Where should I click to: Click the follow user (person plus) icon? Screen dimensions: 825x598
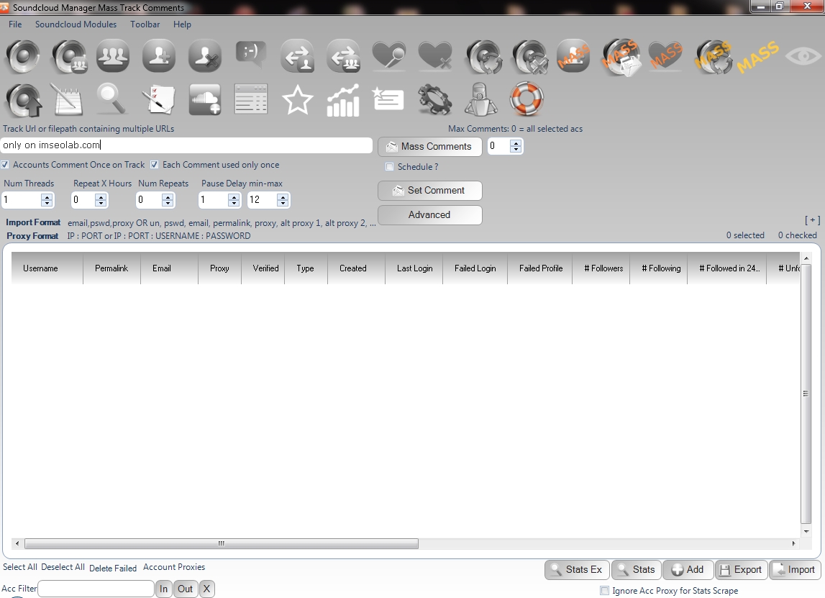coord(159,56)
